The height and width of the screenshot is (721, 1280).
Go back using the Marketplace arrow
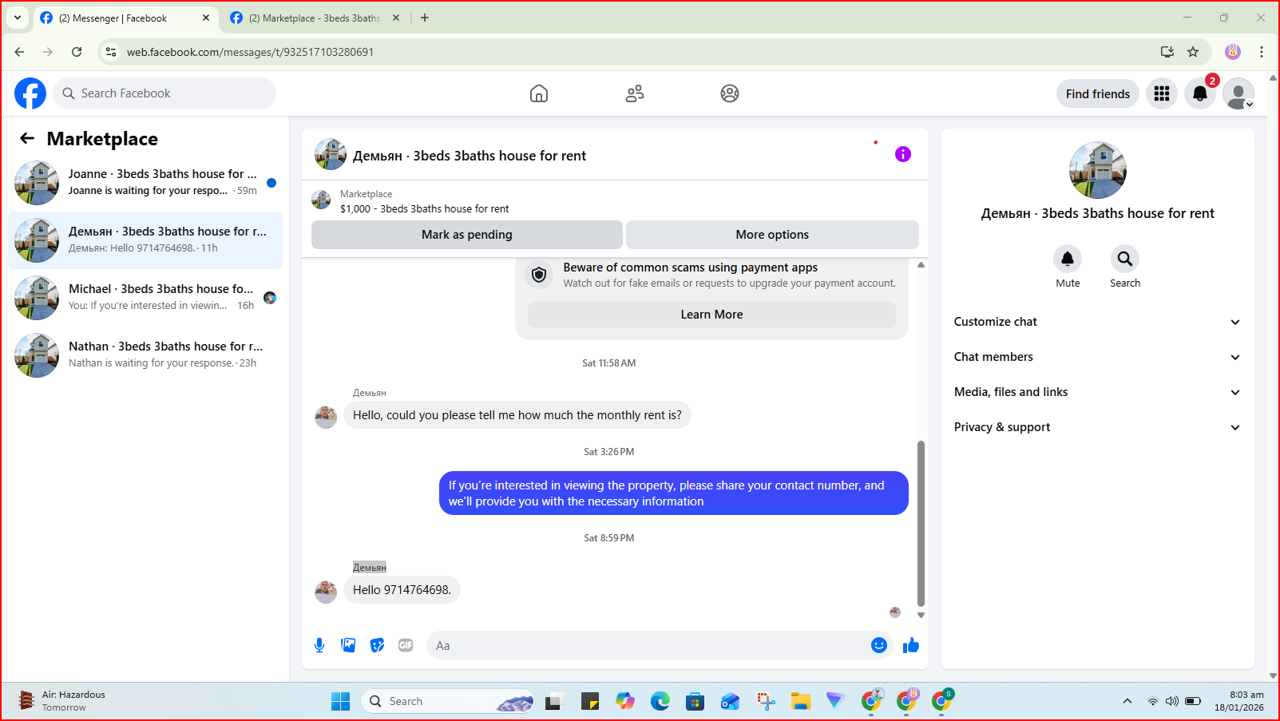tap(27, 138)
